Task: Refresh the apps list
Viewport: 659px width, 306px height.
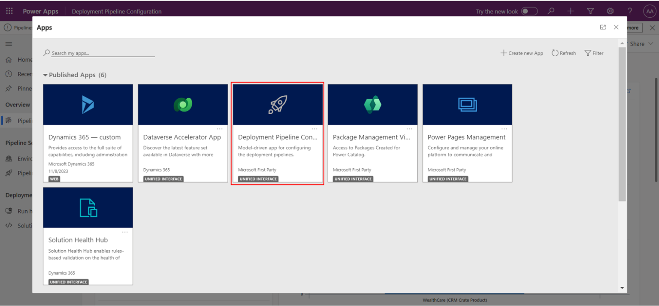Action: pos(563,53)
